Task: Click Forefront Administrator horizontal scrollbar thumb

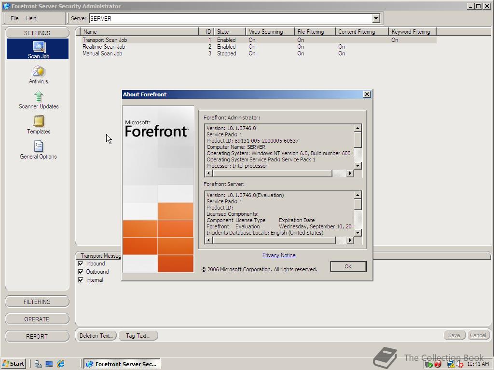Action: (x=273, y=173)
